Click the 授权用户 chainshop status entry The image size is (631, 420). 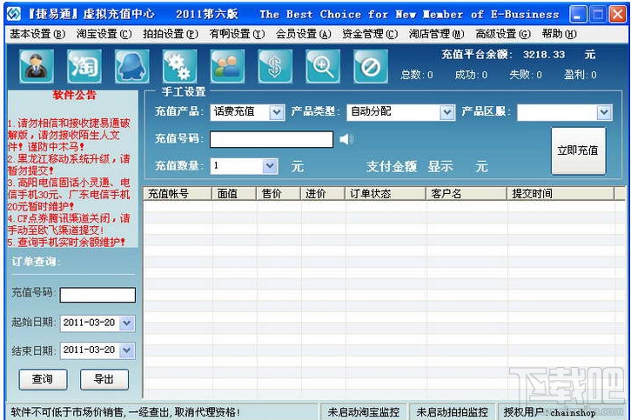click(549, 412)
